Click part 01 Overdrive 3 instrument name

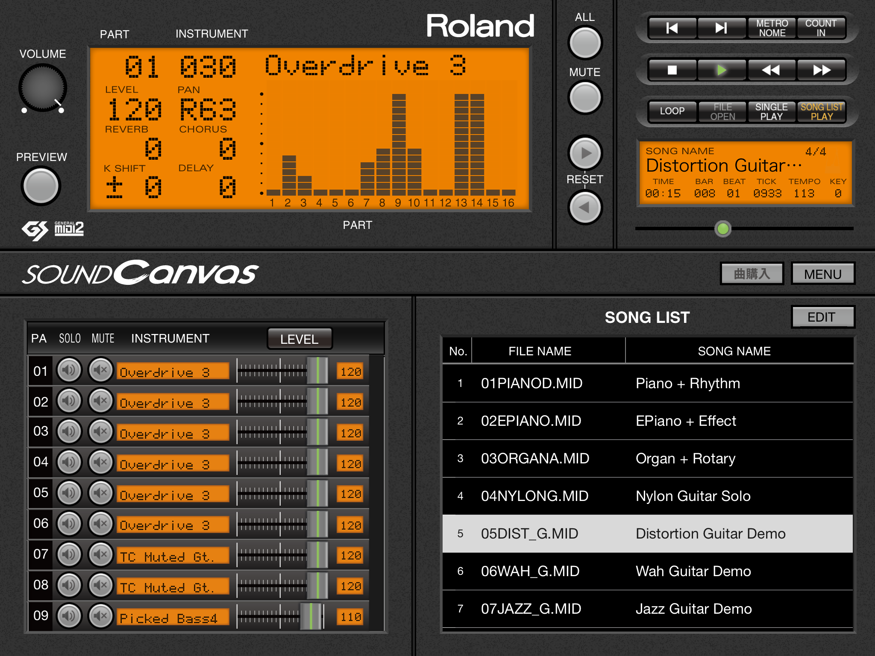(173, 372)
